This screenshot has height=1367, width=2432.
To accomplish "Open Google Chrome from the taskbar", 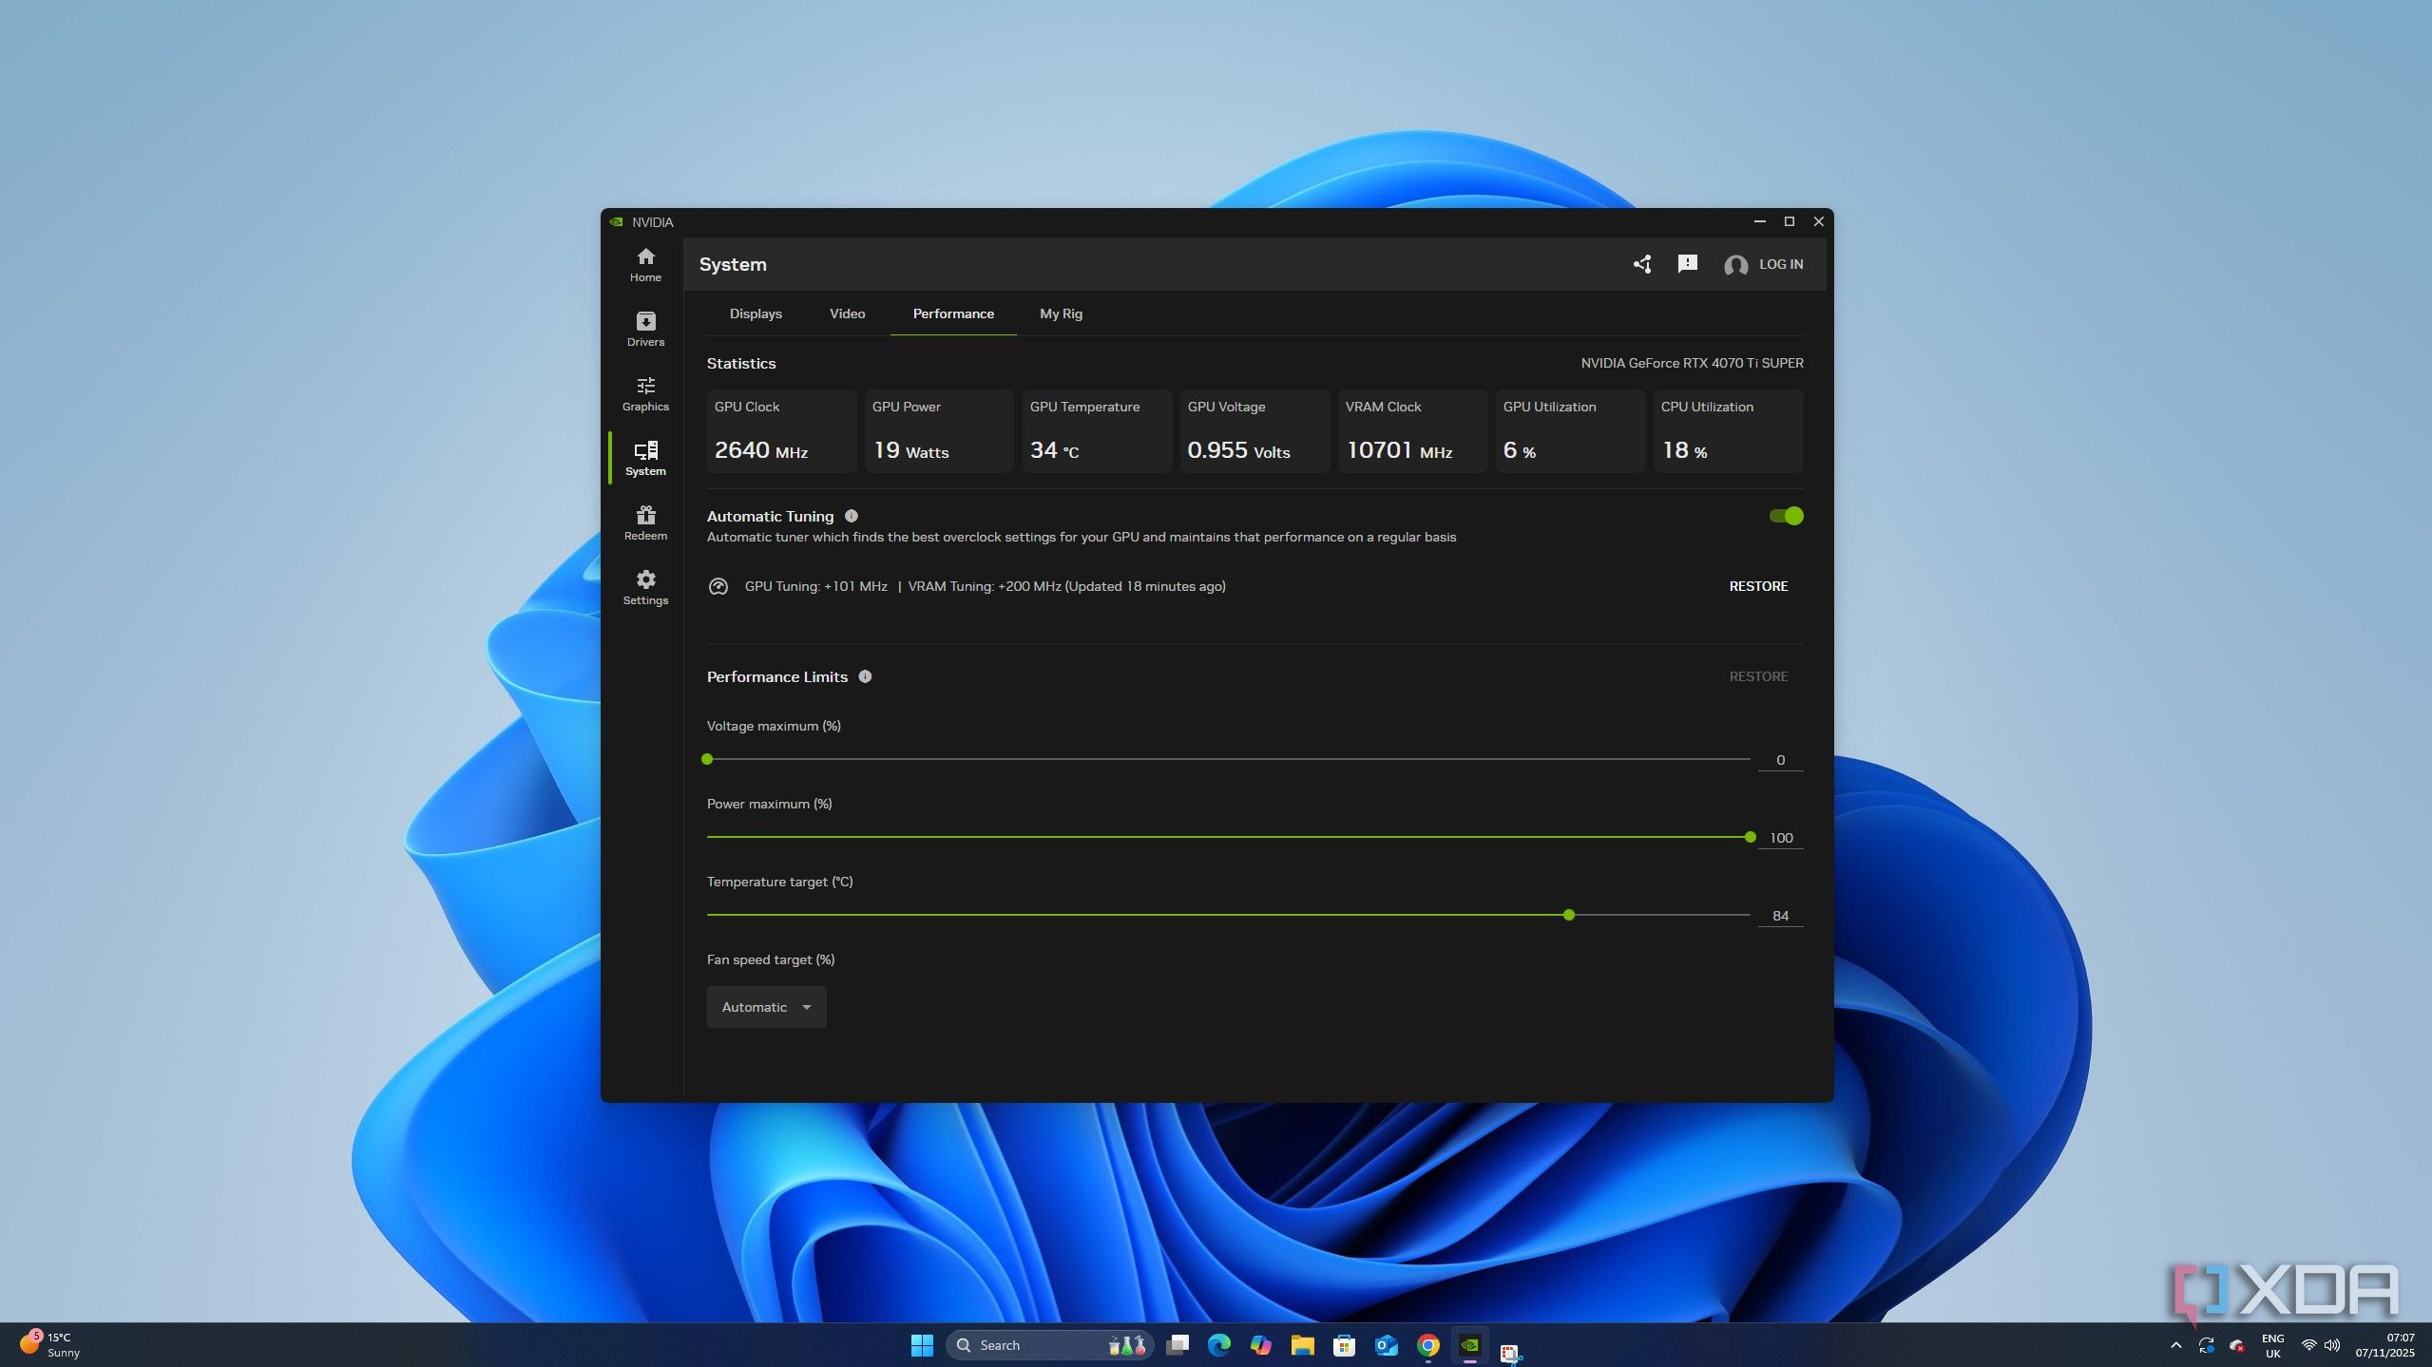I will (1427, 1345).
